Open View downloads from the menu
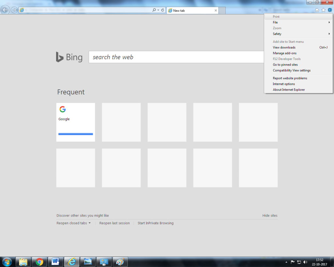 (284, 47)
